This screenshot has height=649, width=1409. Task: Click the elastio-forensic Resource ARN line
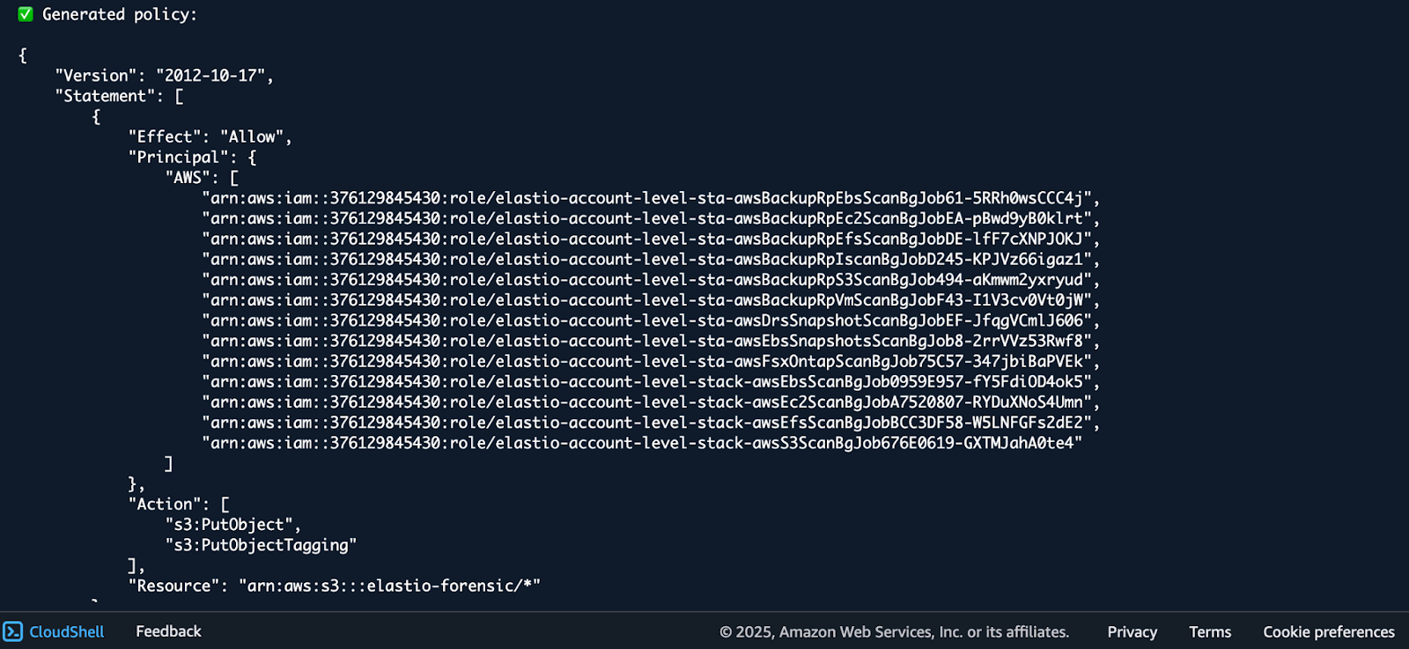tap(335, 586)
